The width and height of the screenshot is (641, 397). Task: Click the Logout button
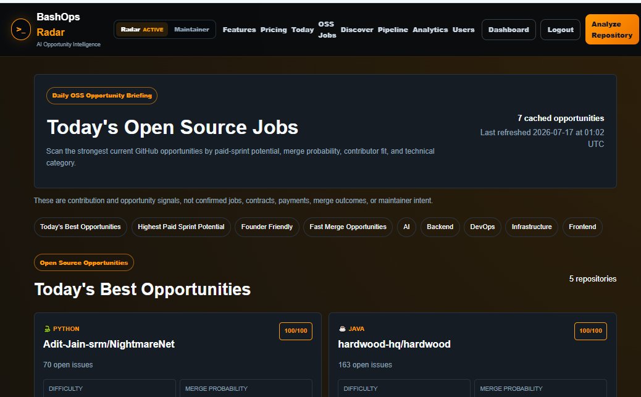click(x=560, y=30)
